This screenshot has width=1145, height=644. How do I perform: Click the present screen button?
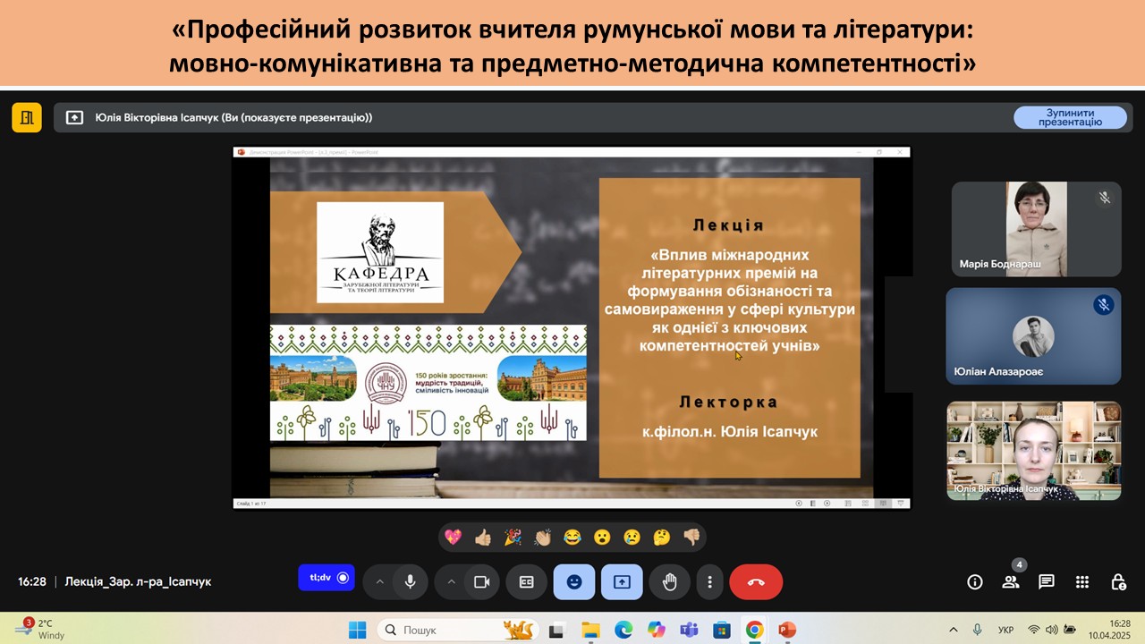click(622, 582)
